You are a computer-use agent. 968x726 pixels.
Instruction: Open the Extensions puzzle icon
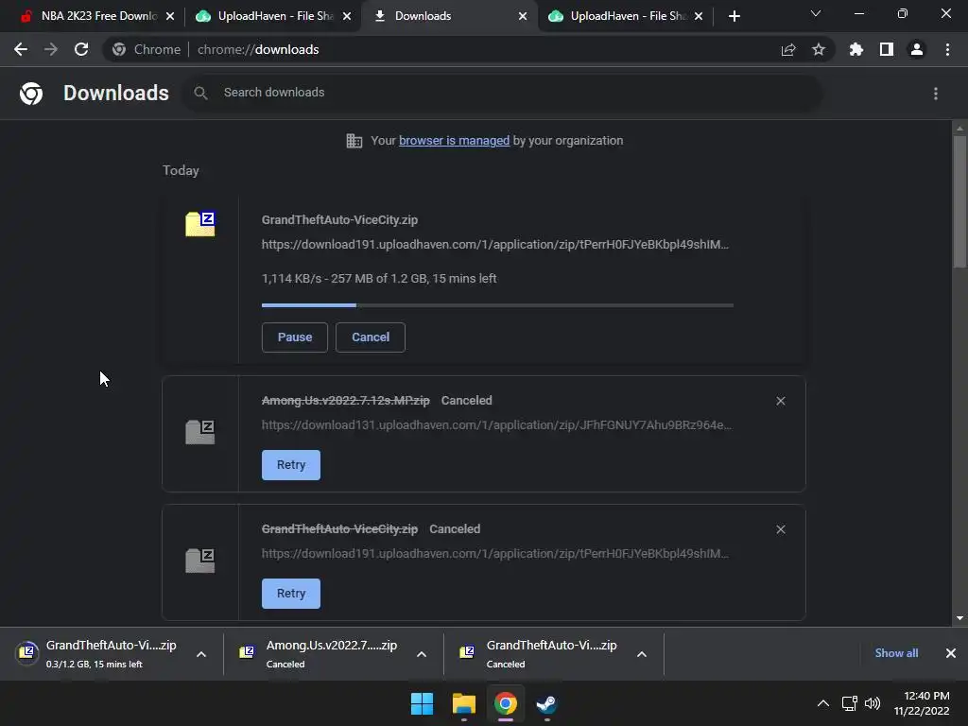[x=856, y=49]
